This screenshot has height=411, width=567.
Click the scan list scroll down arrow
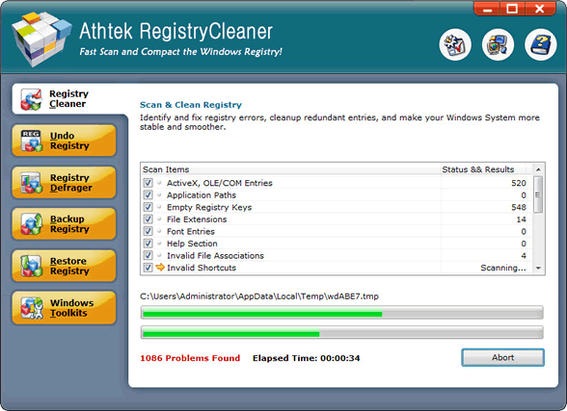click(x=538, y=269)
